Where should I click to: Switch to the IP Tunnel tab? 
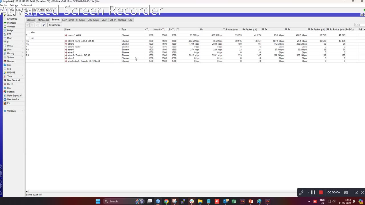(81, 20)
